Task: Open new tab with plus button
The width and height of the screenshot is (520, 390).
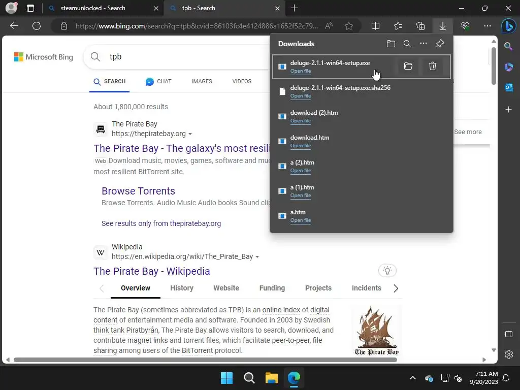Action: pyautogui.click(x=294, y=8)
